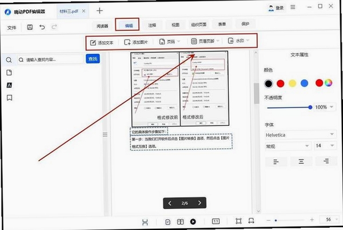This screenshot has height=230, width=343.
Task: Open the bookmarks panel in sidebar
Action: pyautogui.click(x=9, y=98)
